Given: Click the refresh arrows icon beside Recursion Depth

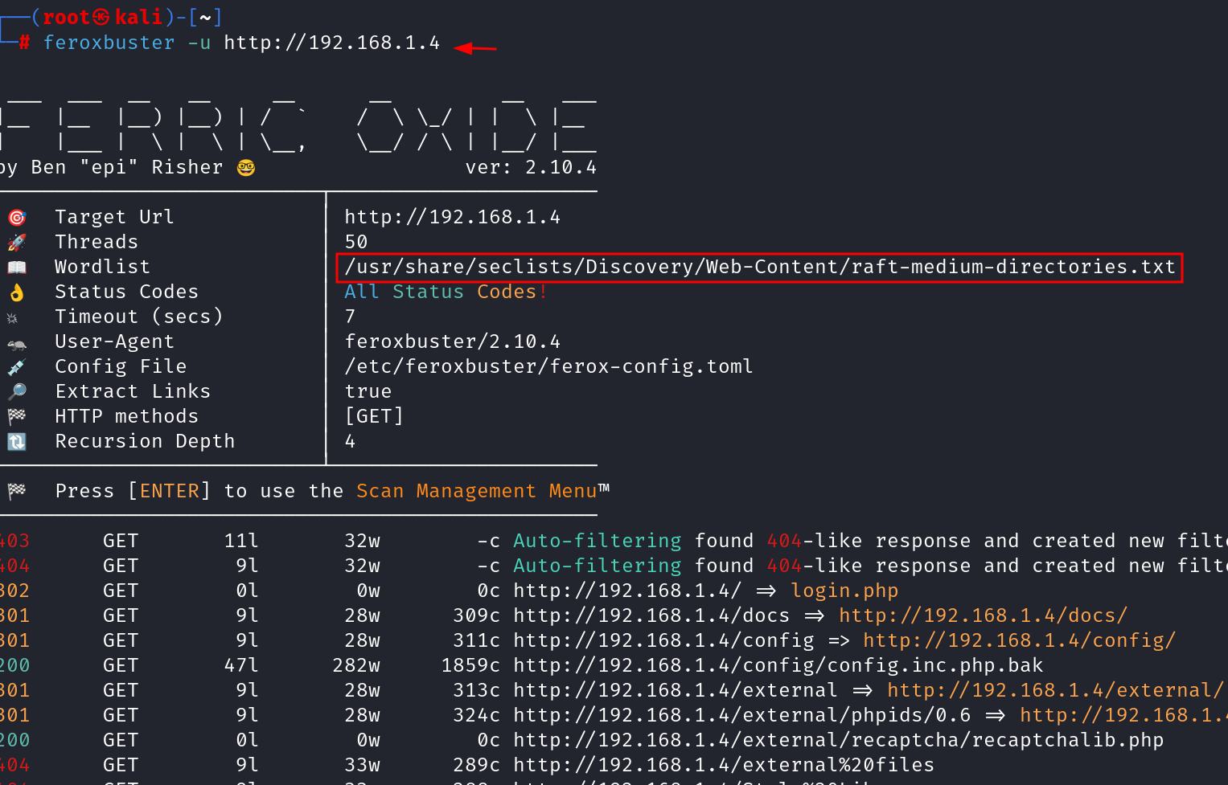Looking at the screenshot, I should pos(17,442).
